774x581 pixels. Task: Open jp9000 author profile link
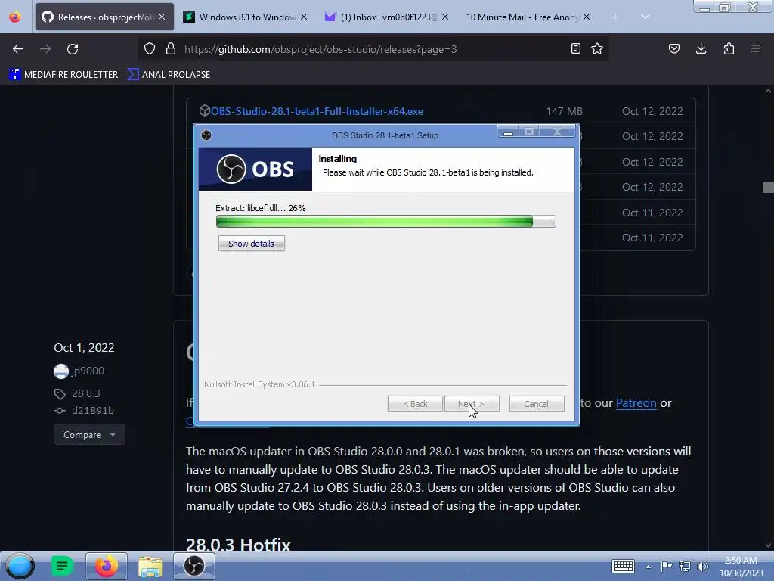tap(88, 371)
